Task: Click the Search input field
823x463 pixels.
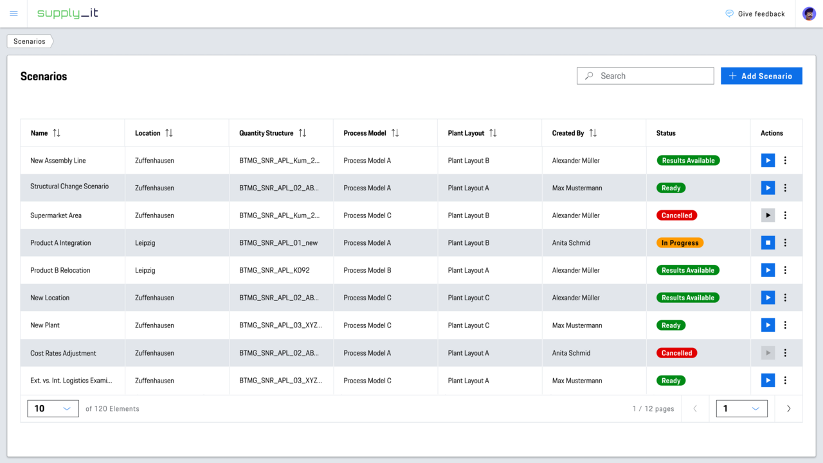Action: coord(646,76)
